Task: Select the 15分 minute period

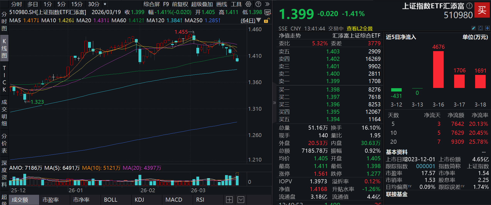Action: coord(77,4)
